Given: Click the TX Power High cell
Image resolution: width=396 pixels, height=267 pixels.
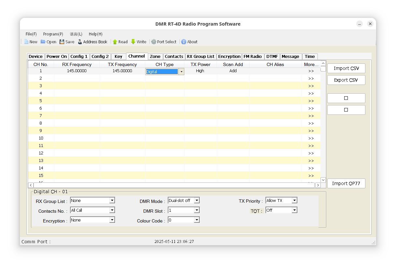Looking at the screenshot, I should tap(200, 71).
